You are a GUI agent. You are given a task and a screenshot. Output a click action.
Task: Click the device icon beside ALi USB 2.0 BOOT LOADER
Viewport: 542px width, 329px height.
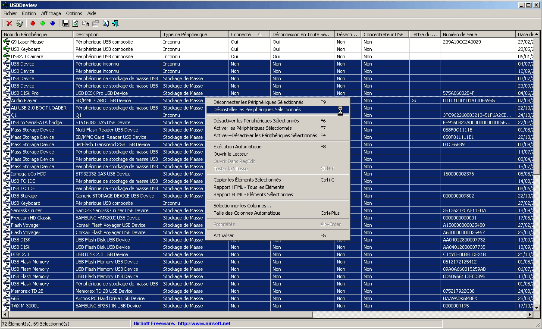click(6, 108)
